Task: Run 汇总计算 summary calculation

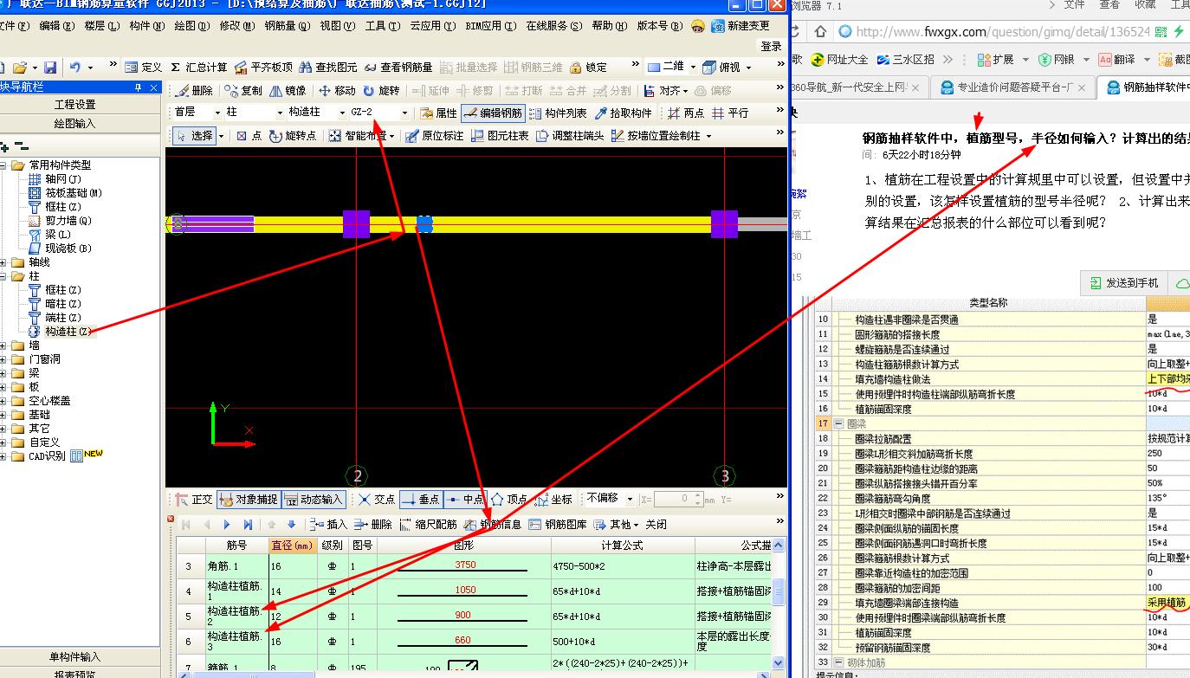Action: tap(198, 67)
